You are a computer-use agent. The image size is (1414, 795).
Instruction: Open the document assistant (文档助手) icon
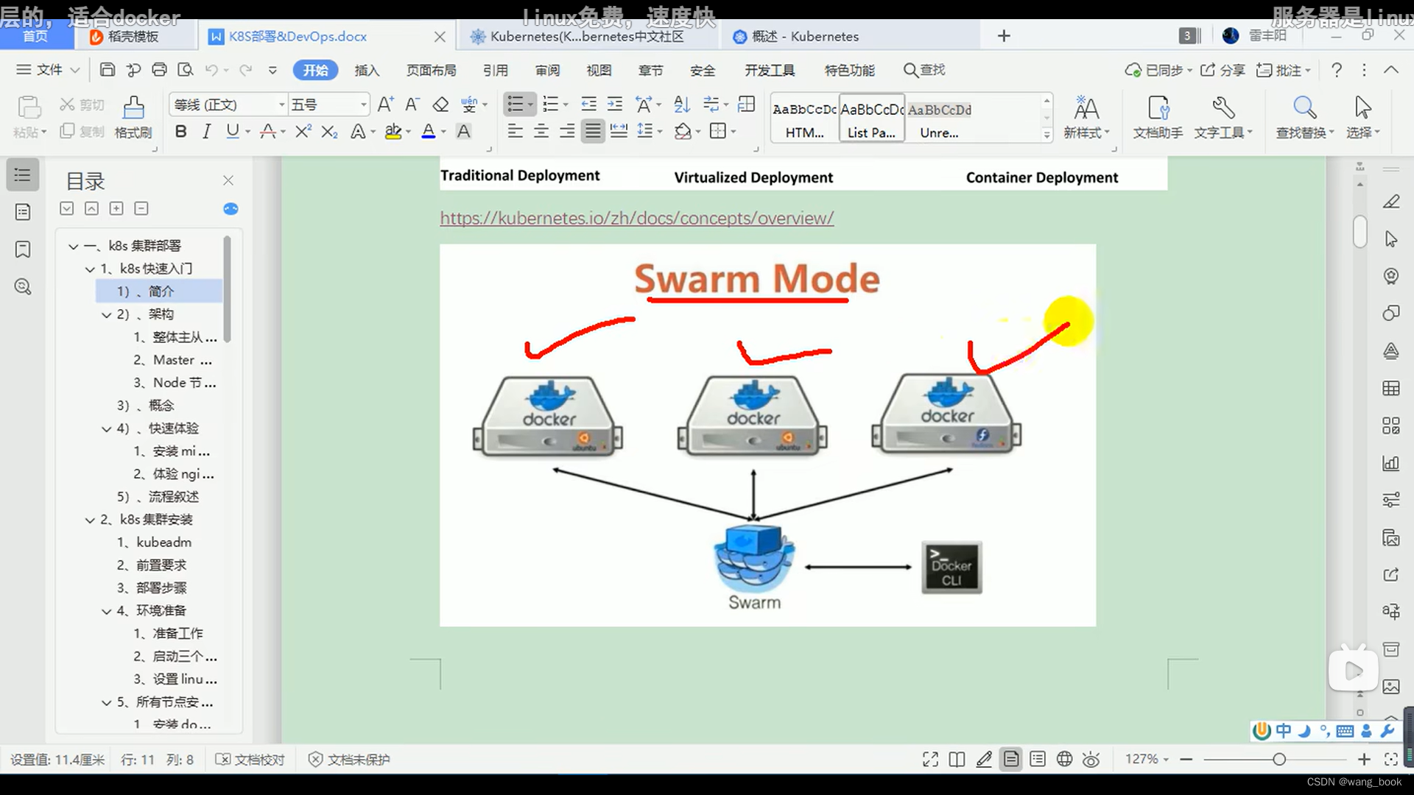[1158, 108]
